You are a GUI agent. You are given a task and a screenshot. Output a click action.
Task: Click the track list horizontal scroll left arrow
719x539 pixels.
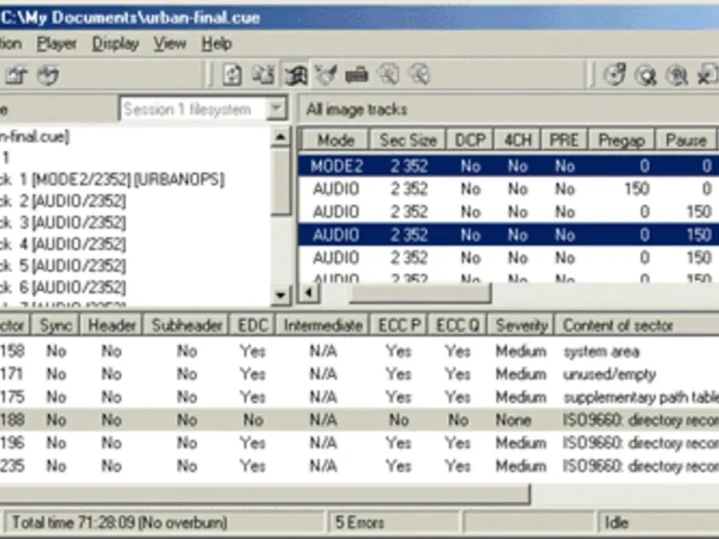coord(309,293)
